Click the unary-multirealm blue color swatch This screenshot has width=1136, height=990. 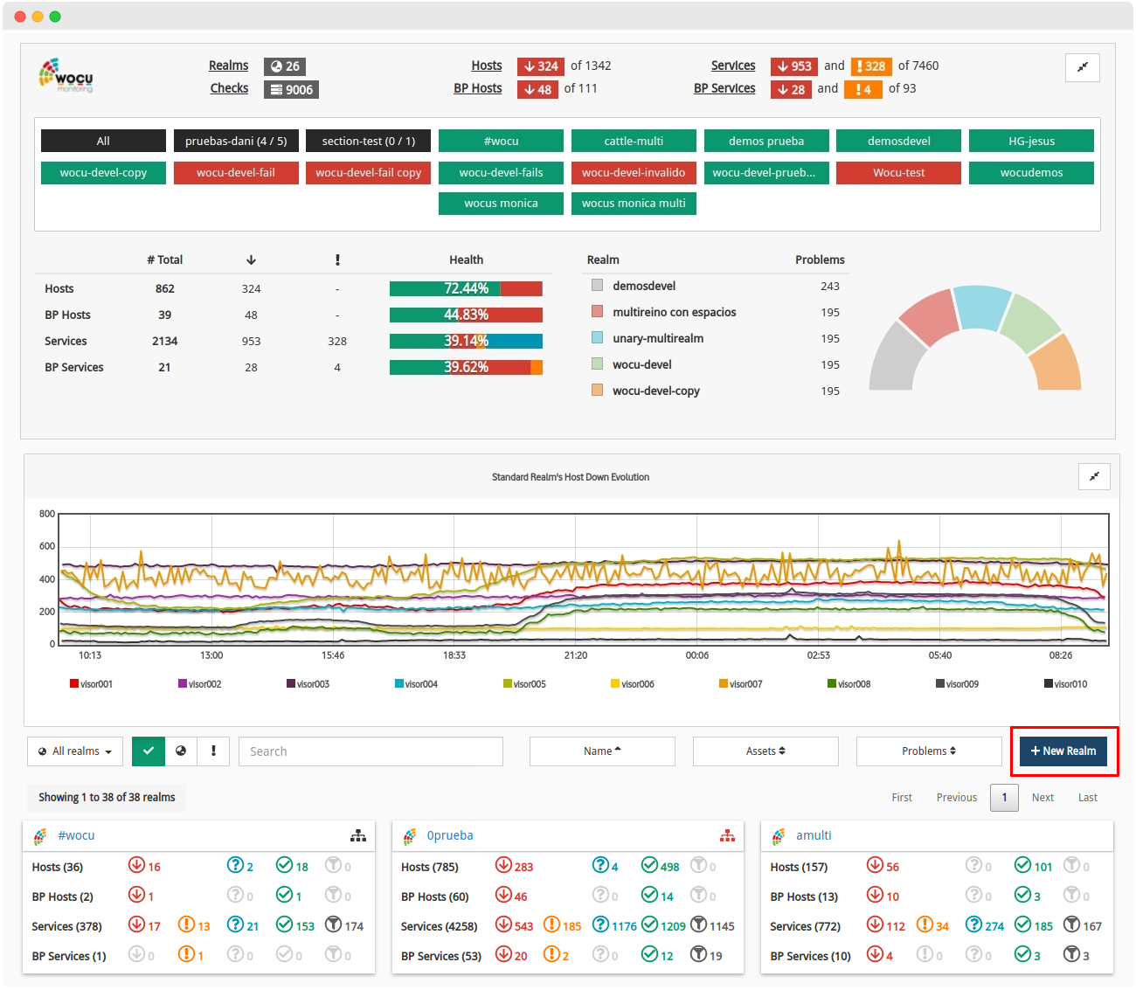pos(598,337)
